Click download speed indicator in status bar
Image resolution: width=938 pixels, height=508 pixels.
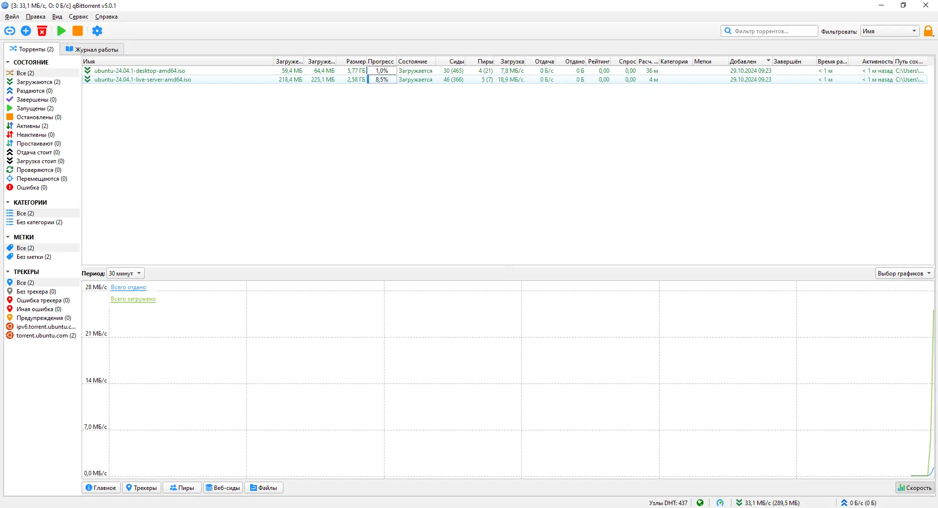point(768,503)
